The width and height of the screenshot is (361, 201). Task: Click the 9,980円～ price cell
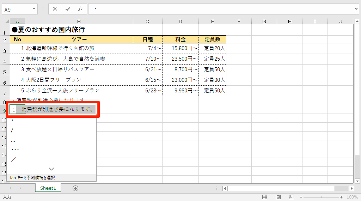point(180,91)
